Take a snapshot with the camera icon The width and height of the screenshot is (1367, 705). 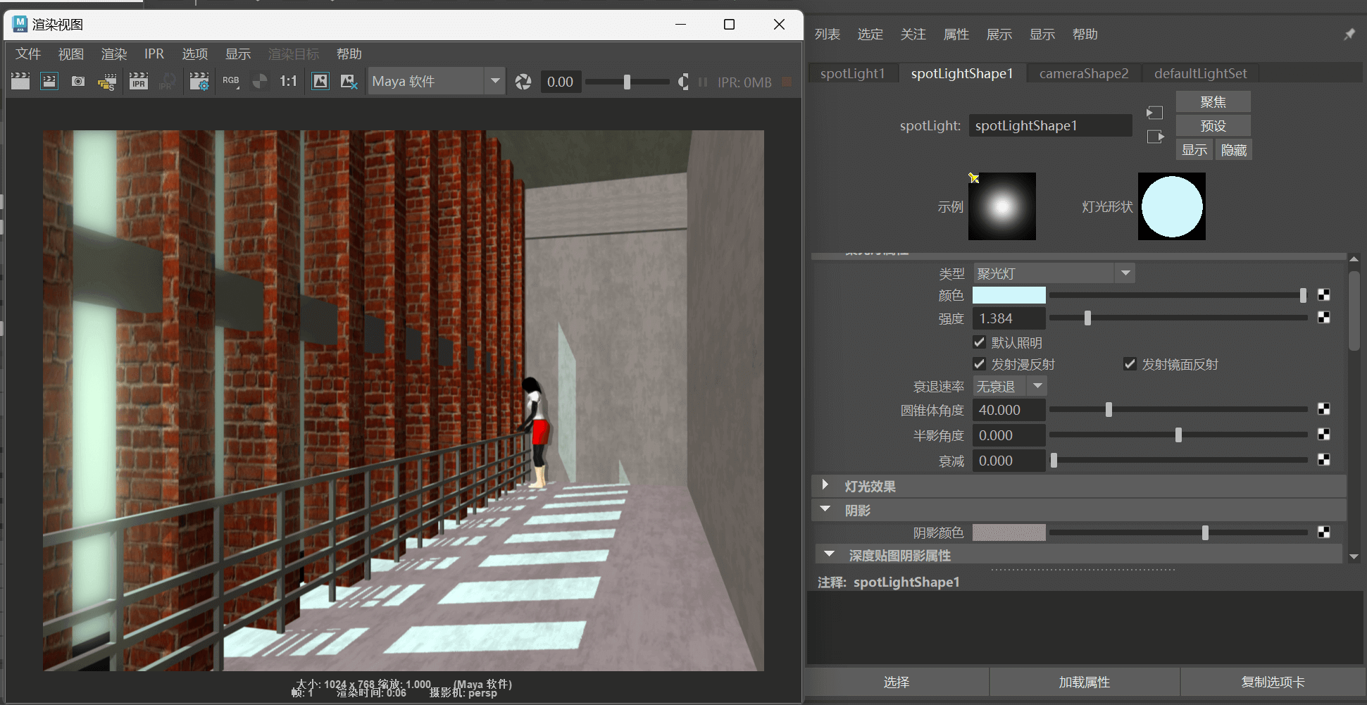pyautogui.click(x=78, y=82)
